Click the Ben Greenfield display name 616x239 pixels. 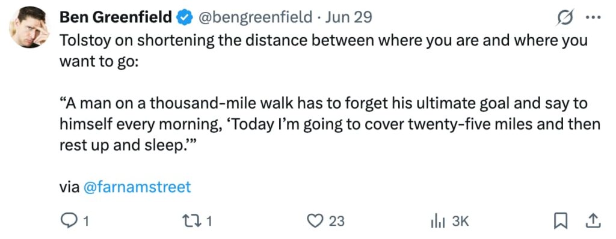116,17
